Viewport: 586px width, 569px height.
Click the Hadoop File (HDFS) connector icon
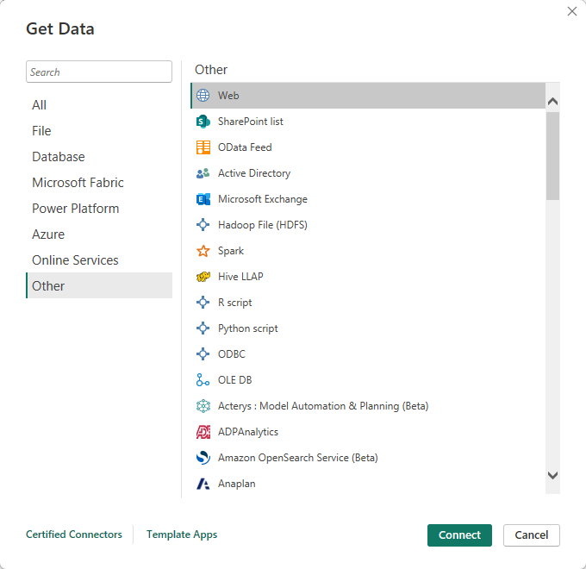coord(203,225)
